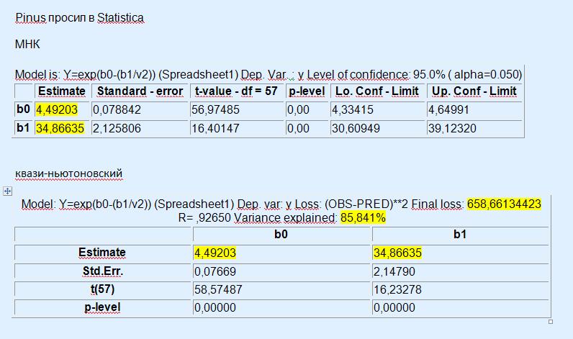Select the 'Standard - error' column header

(x=140, y=91)
